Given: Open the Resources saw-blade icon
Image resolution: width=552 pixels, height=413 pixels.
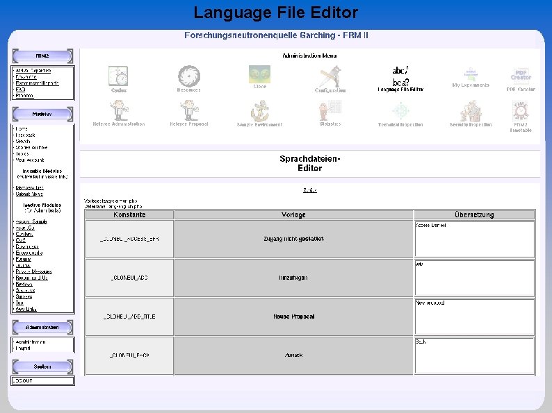Looking at the screenshot, I should click(x=189, y=76).
